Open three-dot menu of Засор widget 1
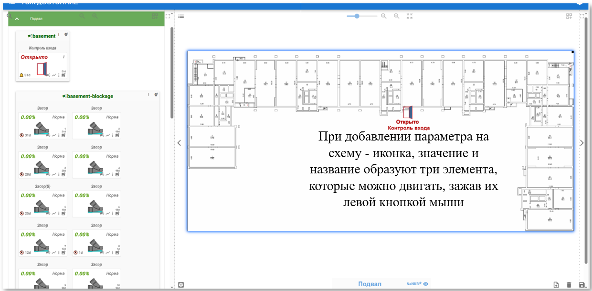592x291 pixels. tap(59, 135)
